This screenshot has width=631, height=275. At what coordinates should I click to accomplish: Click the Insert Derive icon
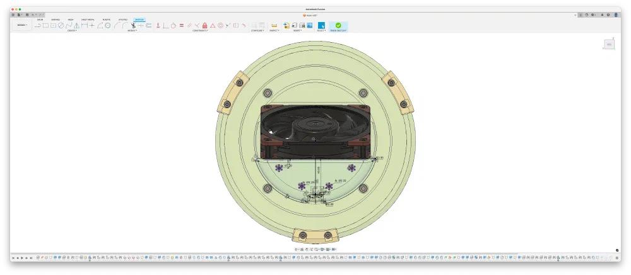pos(286,25)
